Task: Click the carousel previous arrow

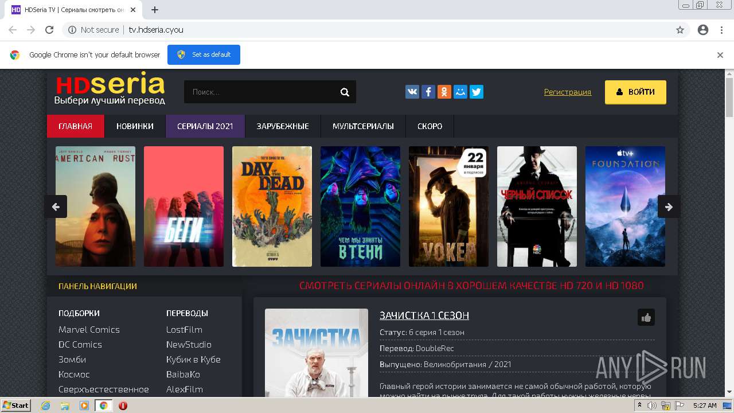Action: [56, 206]
